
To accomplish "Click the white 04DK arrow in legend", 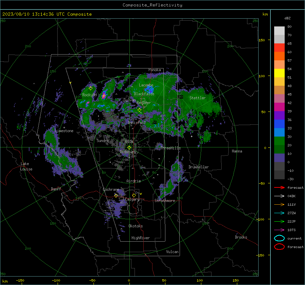I will coord(279,196).
